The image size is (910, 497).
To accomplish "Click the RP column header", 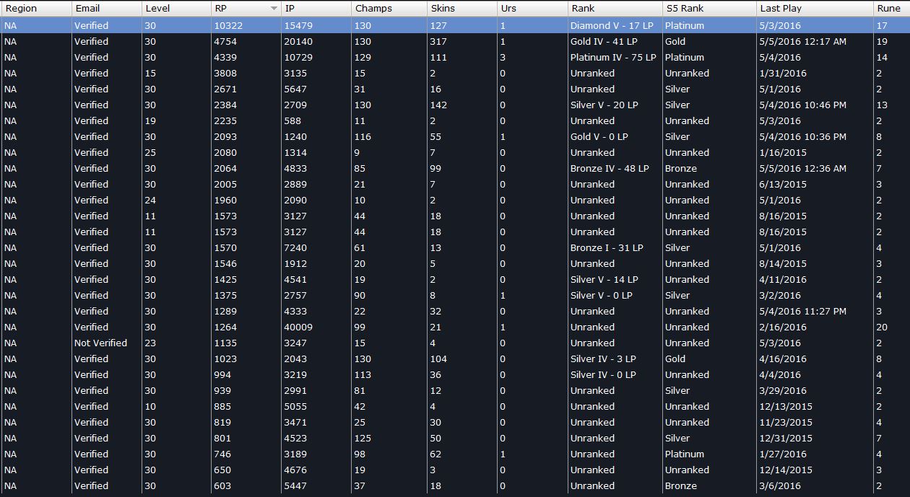I will point(246,9).
